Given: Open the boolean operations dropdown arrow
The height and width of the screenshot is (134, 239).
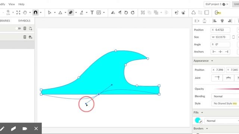Looking at the screenshot, I should pos(161,12).
